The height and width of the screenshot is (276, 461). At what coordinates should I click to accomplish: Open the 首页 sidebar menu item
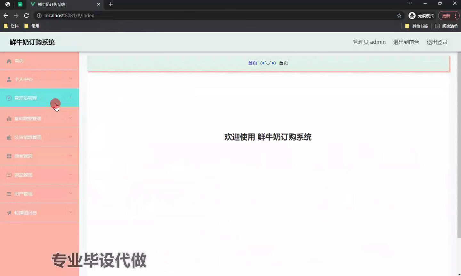click(x=39, y=61)
